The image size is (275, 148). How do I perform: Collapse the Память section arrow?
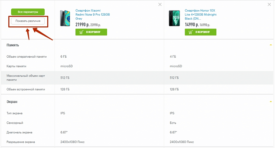[271, 45]
